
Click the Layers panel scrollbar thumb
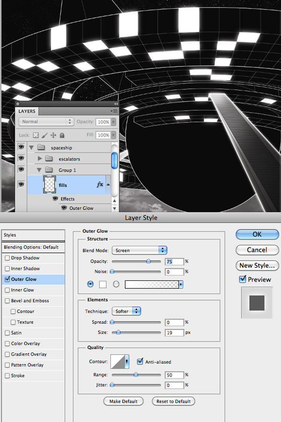pos(114,161)
